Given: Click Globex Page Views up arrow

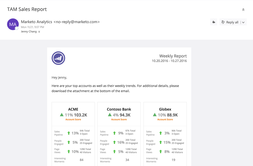Looking at the screenshot, I should coord(161,151).
